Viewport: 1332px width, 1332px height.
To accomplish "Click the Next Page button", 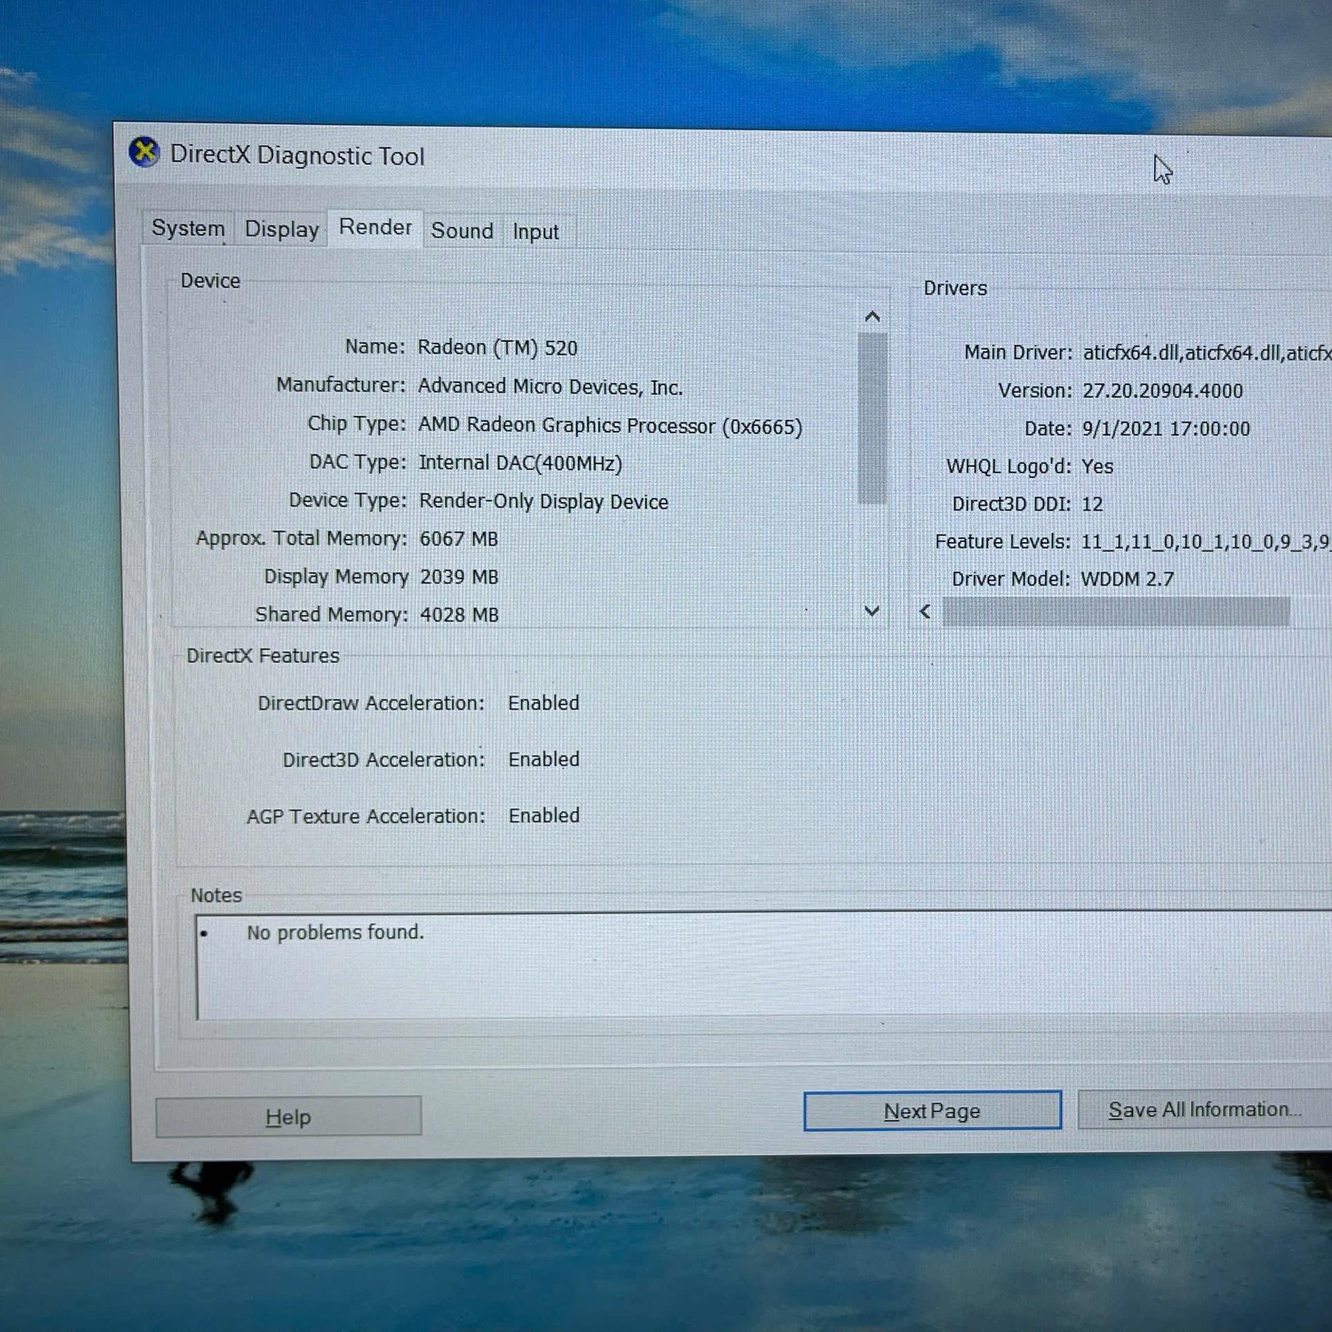I will pyautogui.click(x=932, y=1111).
